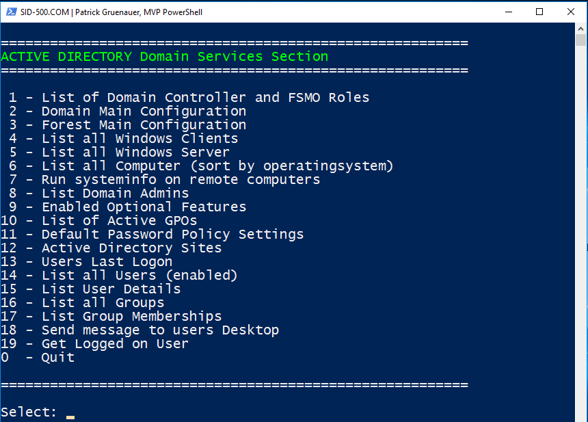Click the ACTIVE DIRECTORY Domain Services Section heading

click(164, 57)
